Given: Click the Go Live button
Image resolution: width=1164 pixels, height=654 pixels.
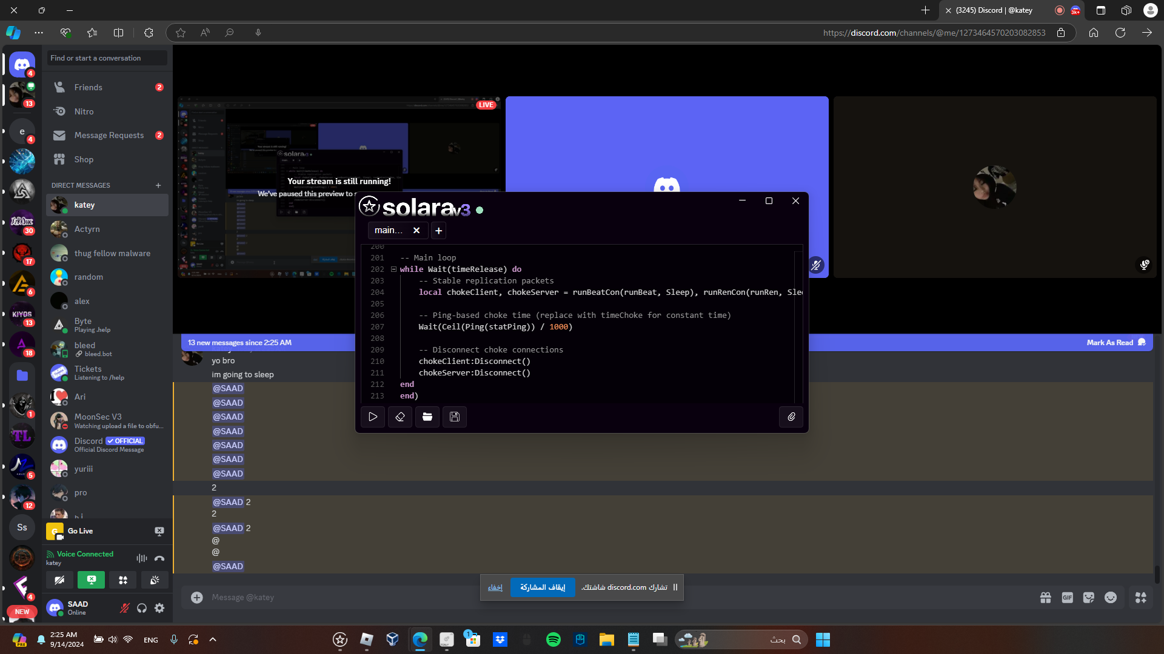Looking at the screenshot, I should click(80, 531).
